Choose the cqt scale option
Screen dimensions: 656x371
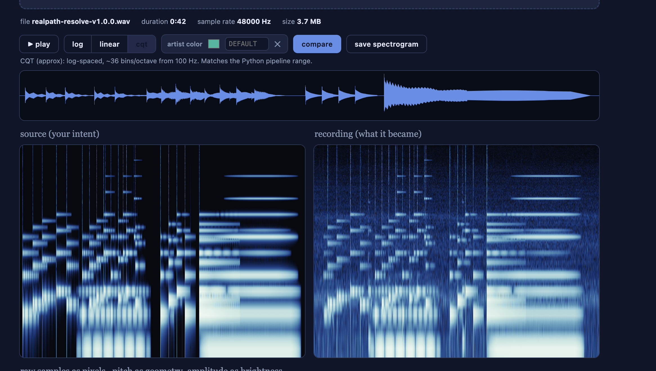coord(141,44)
